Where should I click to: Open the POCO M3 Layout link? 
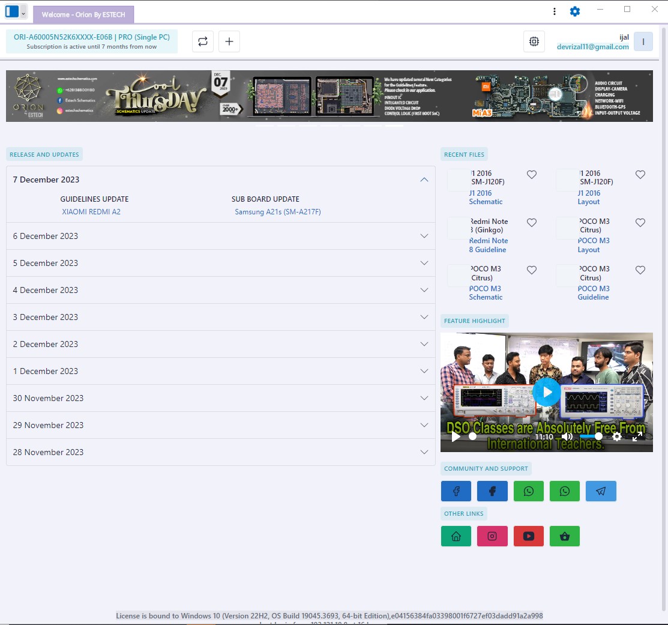click(x=594, y=245)
